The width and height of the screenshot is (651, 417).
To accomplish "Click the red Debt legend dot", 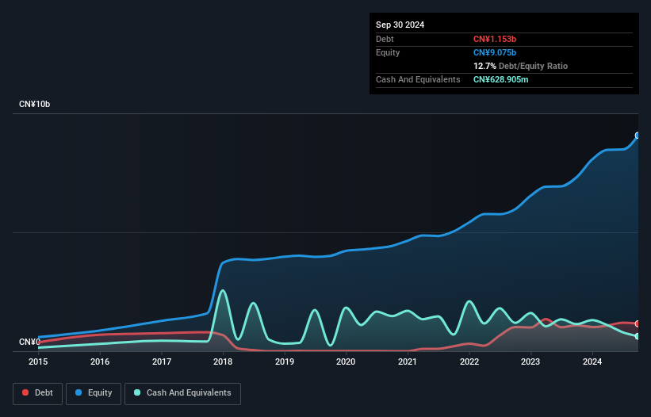I will (x=25, y=392).
